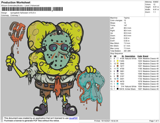
Task: Click the Production Worksheet title
Action: point(16,3)
